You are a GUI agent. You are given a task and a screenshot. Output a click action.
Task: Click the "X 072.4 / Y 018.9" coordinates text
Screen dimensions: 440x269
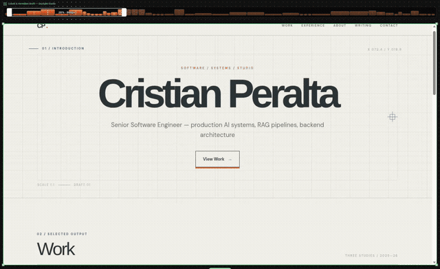(x=384, y=50)
